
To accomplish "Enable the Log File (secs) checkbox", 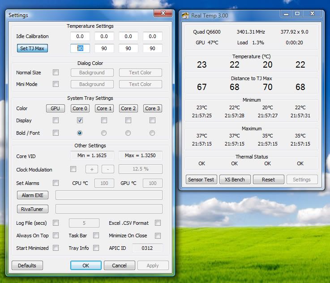I will click(x=56, y=223).
